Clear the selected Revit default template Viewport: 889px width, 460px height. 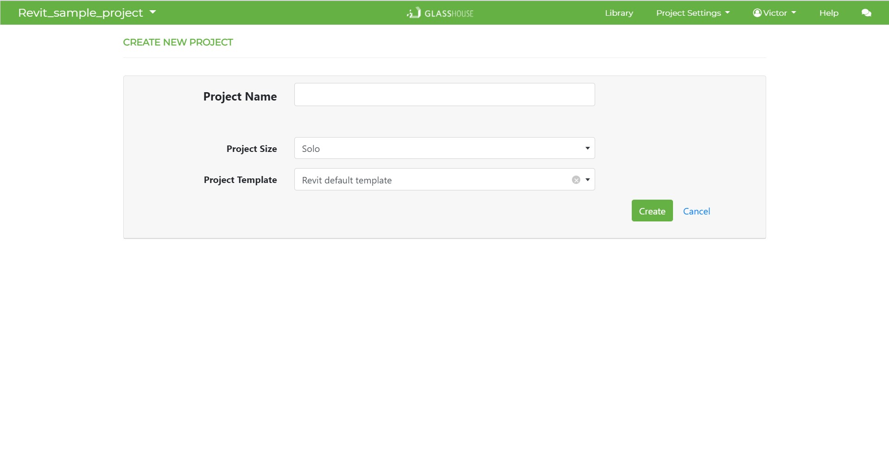576,180
